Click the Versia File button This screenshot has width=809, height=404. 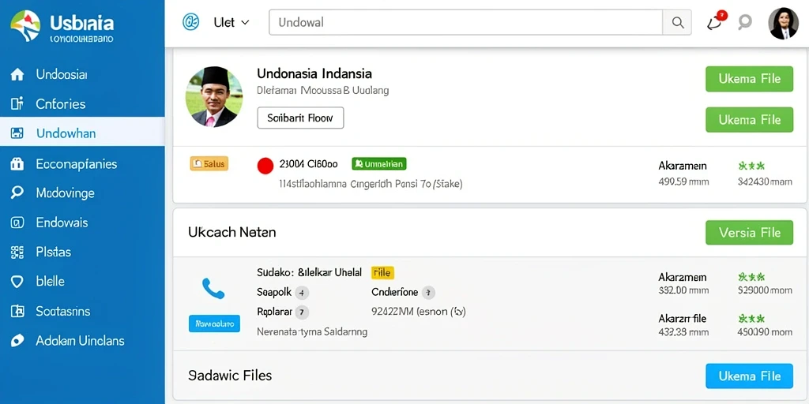click(749, 233)
